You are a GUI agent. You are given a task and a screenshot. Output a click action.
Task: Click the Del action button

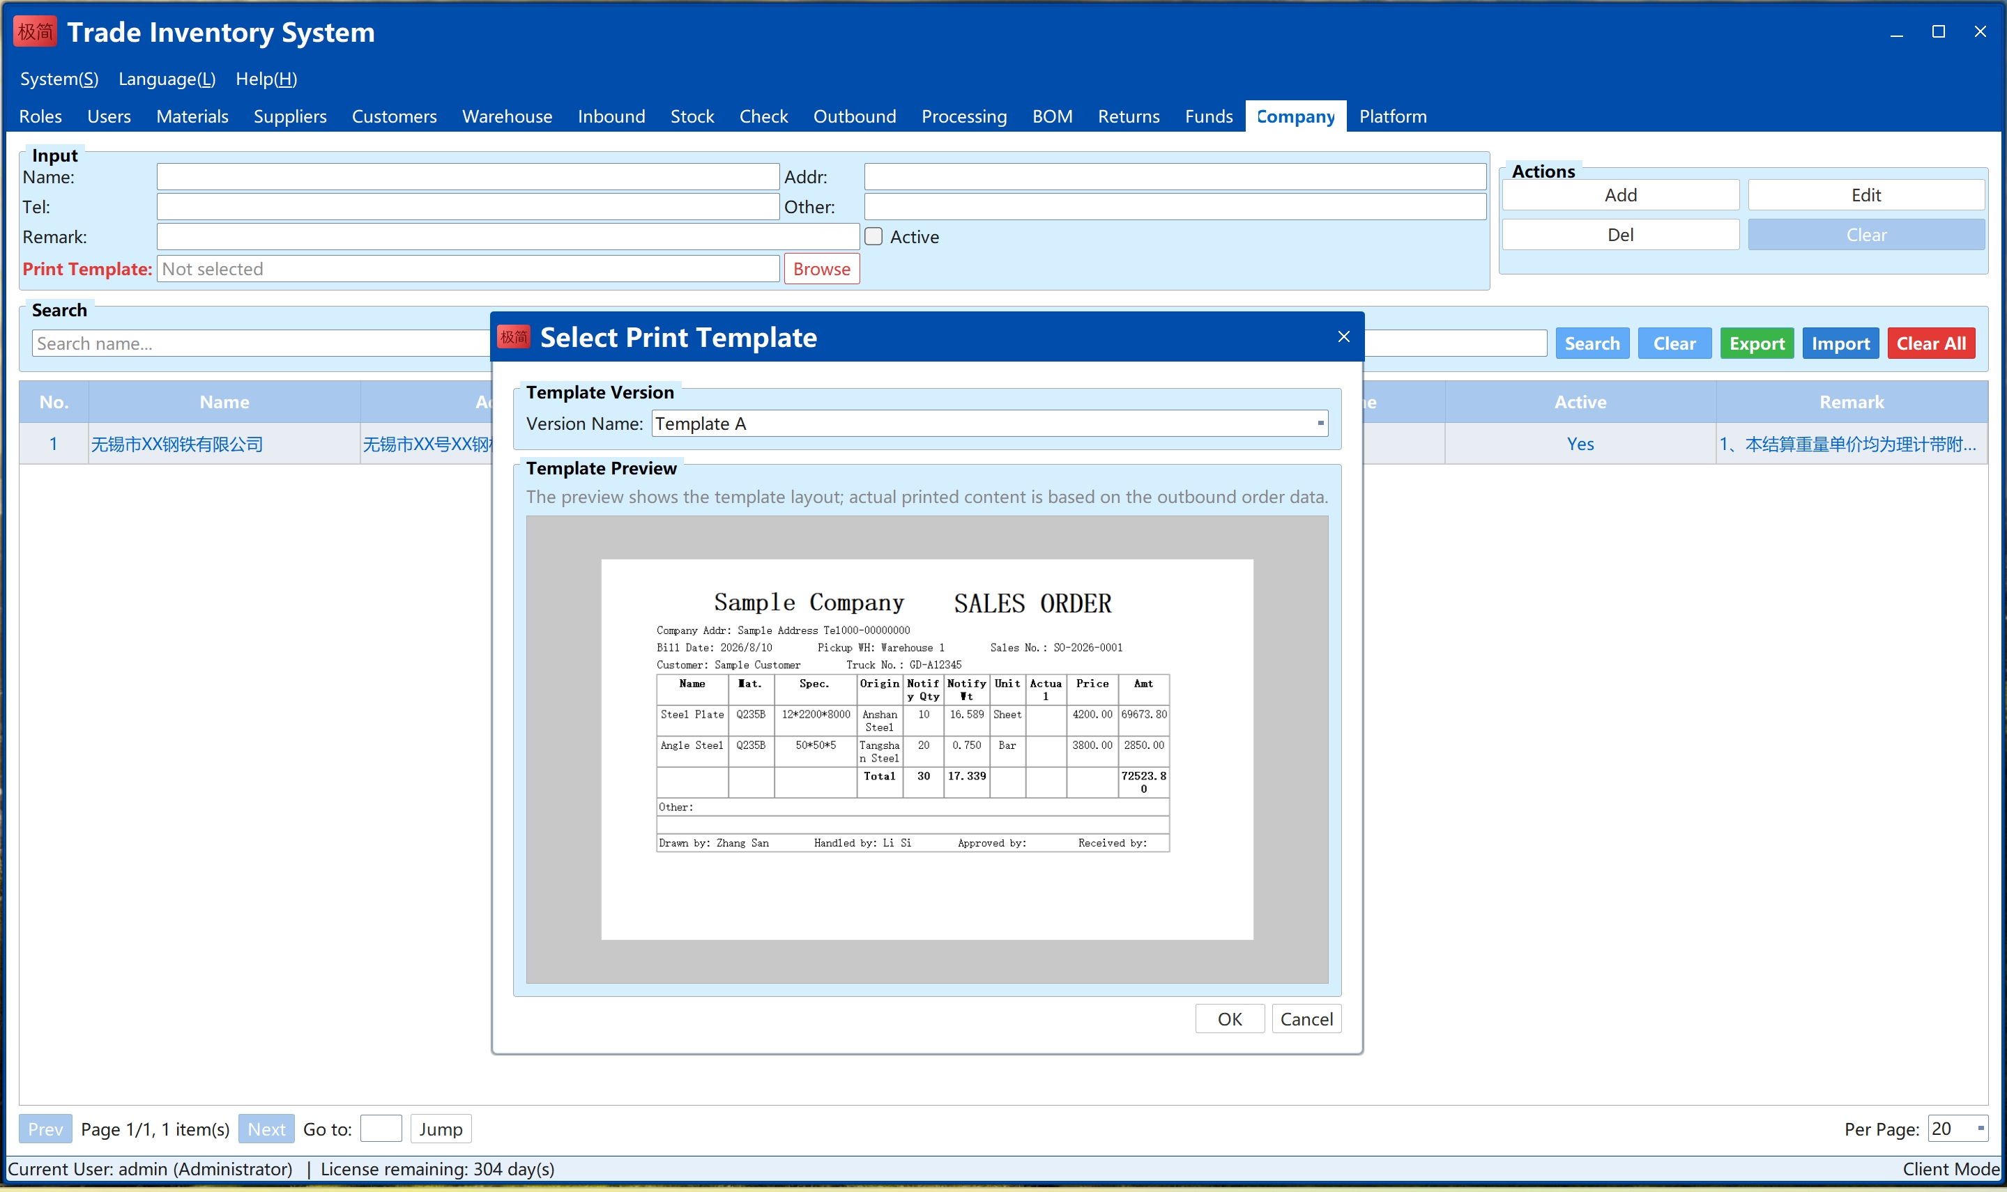[x=1620, y=235]
